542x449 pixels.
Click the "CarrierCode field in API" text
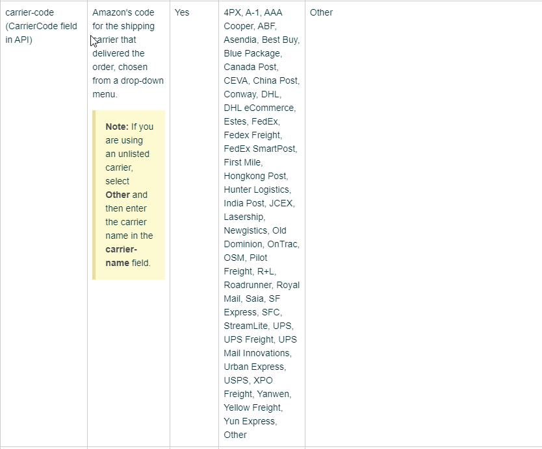[41, 26]
